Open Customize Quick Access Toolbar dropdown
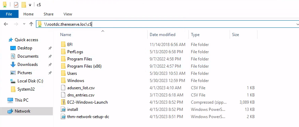The image size is (299, 127). click(x=30, y=5)
